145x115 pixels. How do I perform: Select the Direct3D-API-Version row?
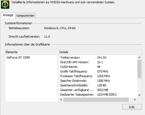98,62
